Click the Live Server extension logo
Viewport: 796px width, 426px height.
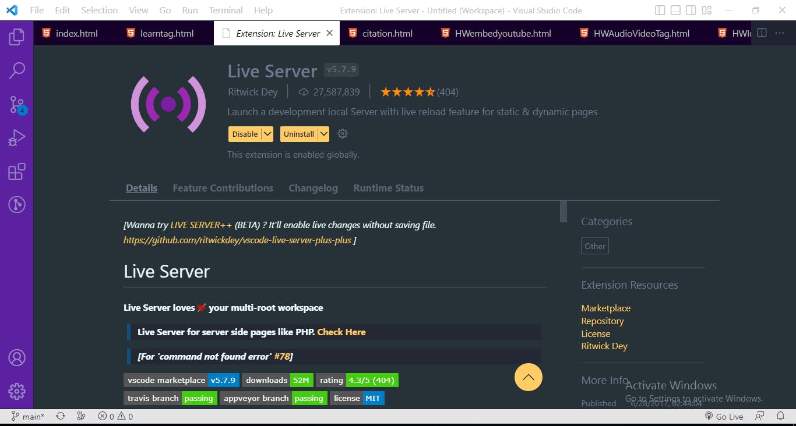coord(168,104)
